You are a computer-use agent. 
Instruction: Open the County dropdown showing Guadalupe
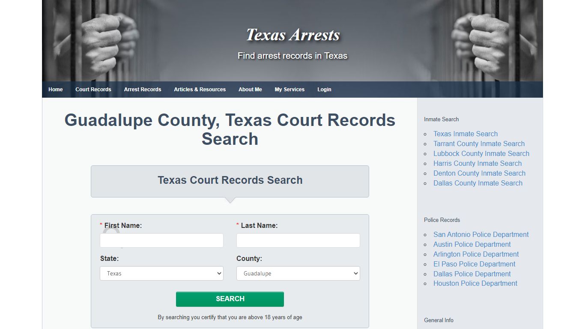(x=298, y=273)
